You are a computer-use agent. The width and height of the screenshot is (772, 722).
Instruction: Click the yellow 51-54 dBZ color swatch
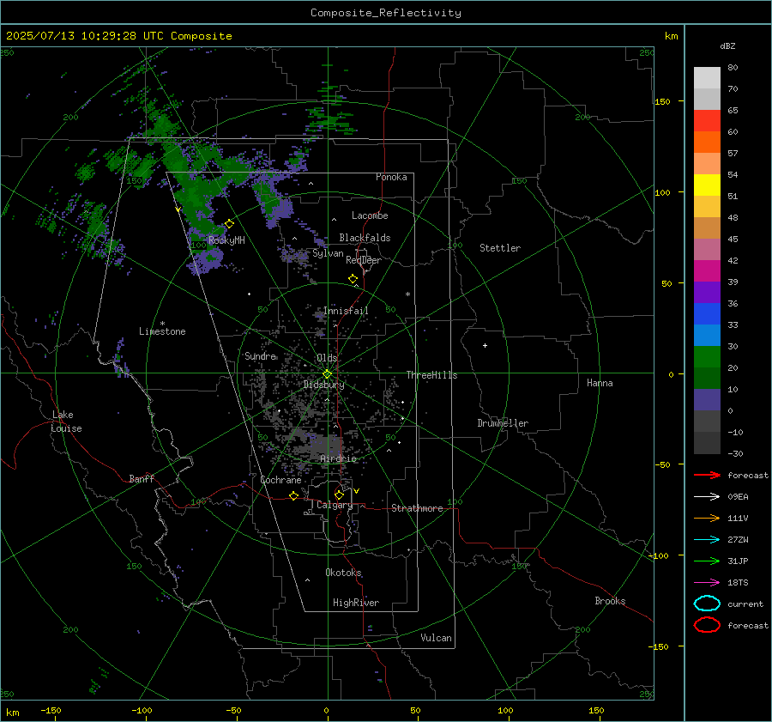(707, 185)
